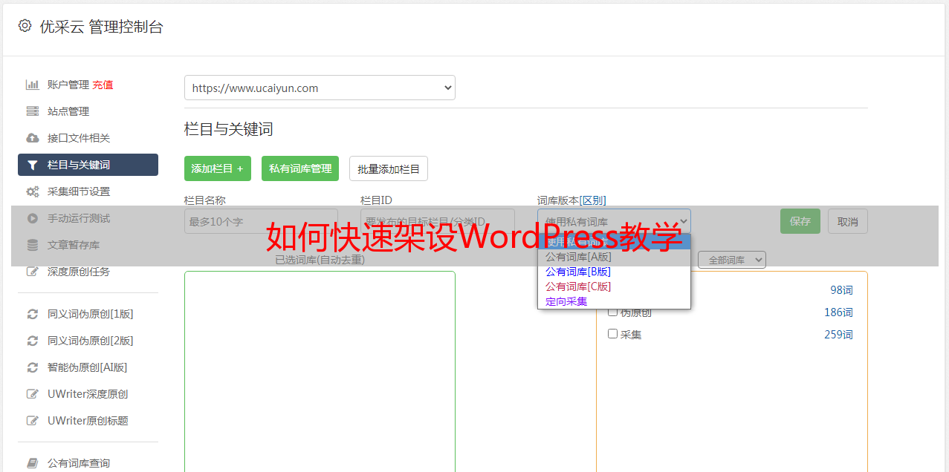Click the 186词 count for 伪原创
Image resolution: width=949 pixels, height=472 pixels.
[x=838, y=312]
